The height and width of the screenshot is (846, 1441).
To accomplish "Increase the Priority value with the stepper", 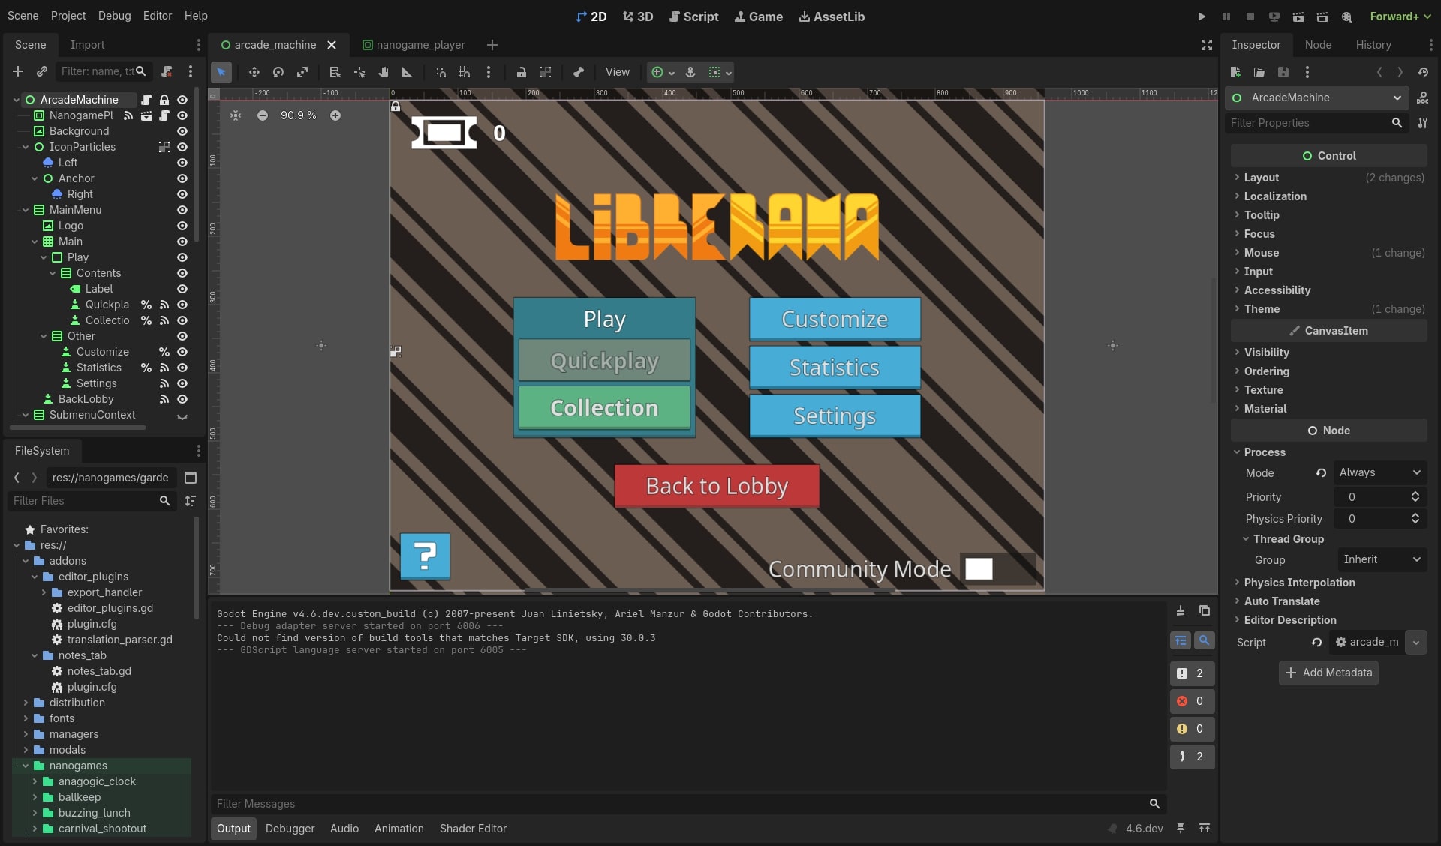I will point(1415,492).
